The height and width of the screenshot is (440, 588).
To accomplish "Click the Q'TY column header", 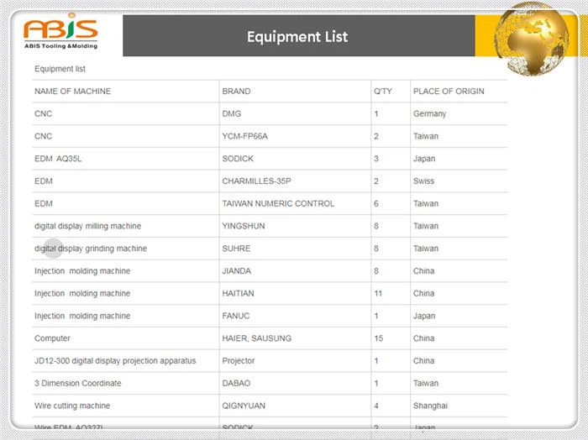I will [383, 91].
